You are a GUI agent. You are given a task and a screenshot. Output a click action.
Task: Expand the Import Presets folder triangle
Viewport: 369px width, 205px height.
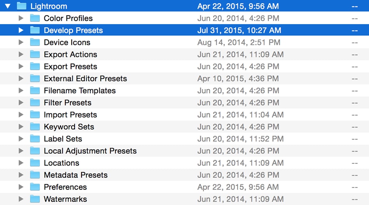(x=21, y=115)
